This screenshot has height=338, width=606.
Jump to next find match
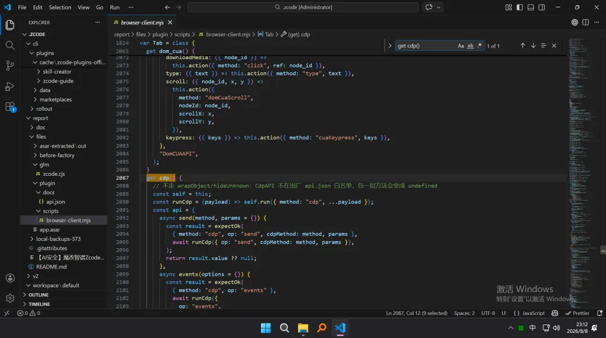pos(533,45)
